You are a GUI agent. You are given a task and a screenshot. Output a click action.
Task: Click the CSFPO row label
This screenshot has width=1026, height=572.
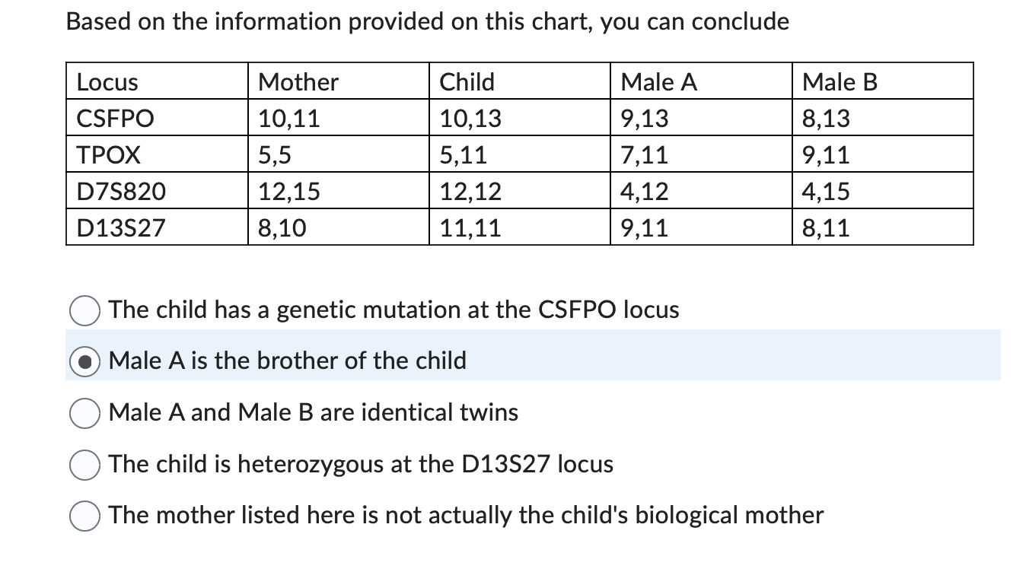click(113, 118)
